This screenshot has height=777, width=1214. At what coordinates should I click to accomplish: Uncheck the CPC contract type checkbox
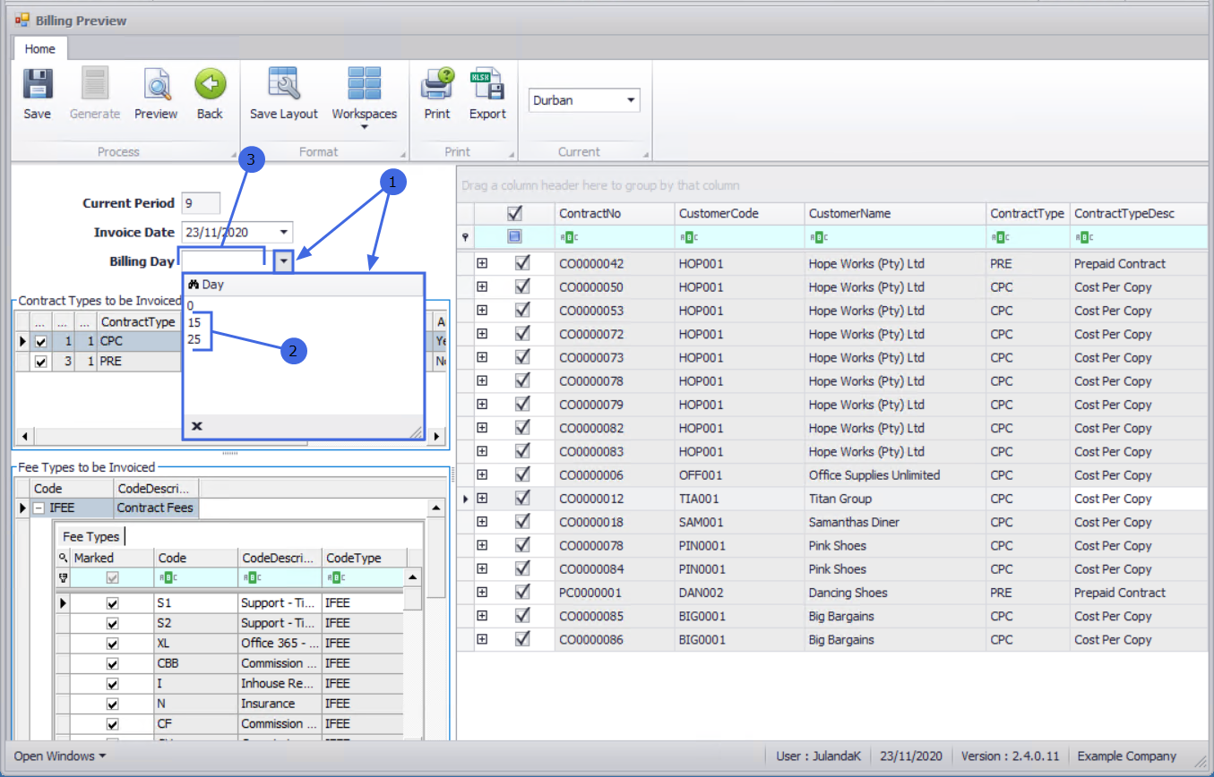[39, 341]
